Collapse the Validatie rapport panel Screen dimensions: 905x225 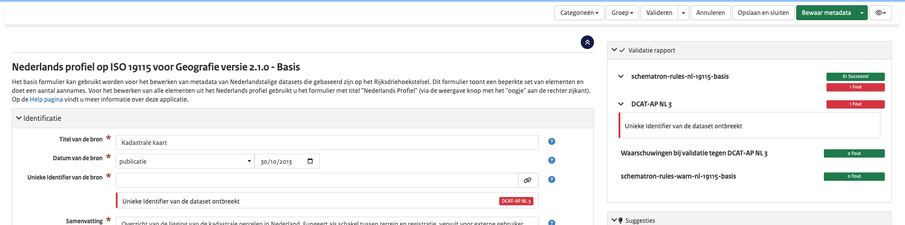click(615, 50)
